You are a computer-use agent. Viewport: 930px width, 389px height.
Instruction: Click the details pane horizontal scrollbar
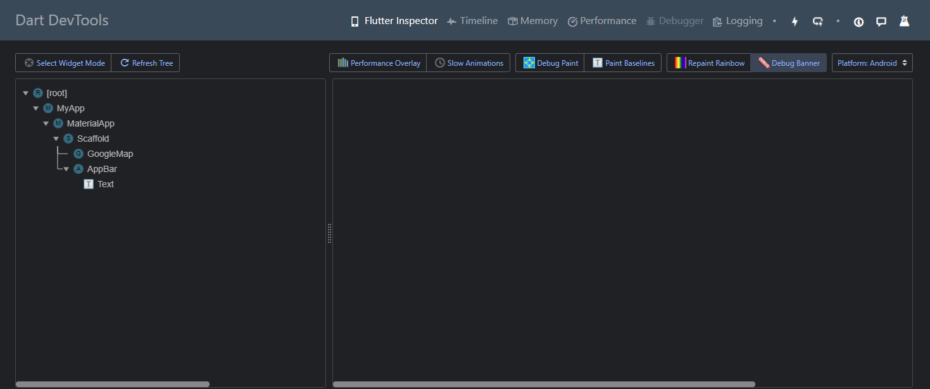(544, 384)
